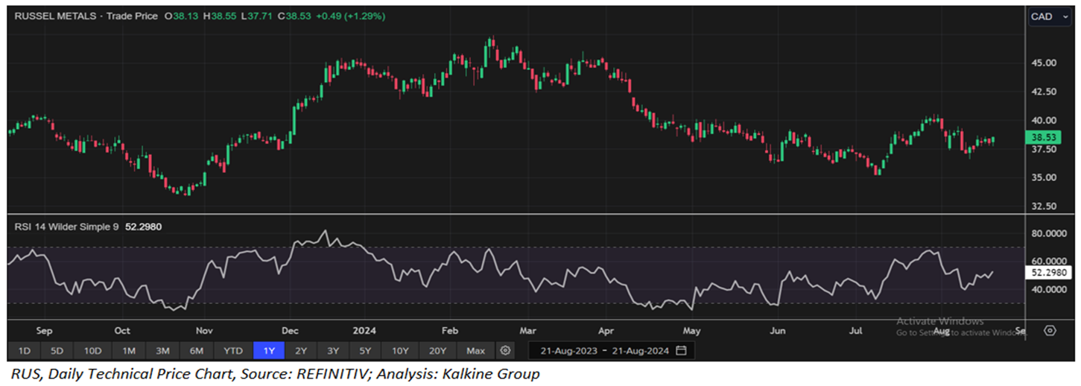
Task: Click the Apr label on time axis
Action: coord(606,331)
